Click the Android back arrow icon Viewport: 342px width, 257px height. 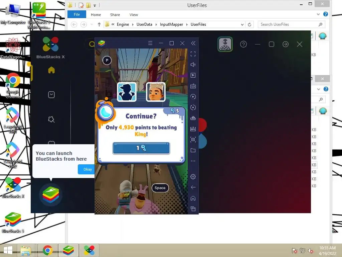pos(193,187)
